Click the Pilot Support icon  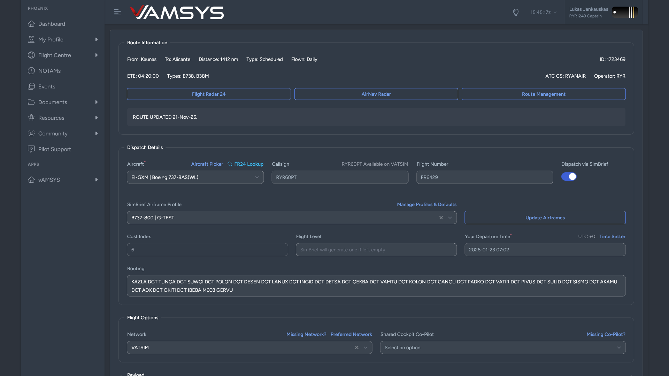pos(31,149)
